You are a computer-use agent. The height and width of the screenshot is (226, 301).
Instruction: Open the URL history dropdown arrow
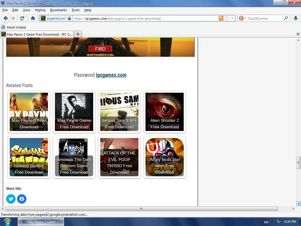point(232,19)
